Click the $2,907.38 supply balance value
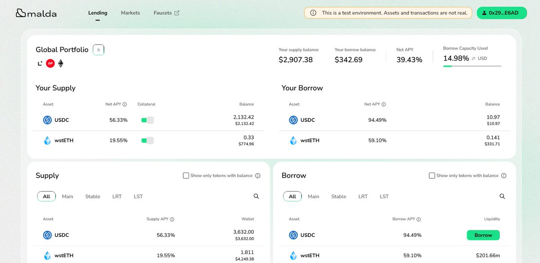Viewport: 540px width, 263px height. [x=296, y=59]
